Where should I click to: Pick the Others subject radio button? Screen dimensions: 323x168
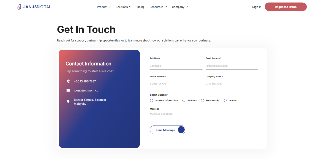pyautogui.click(x=225, y=101)
